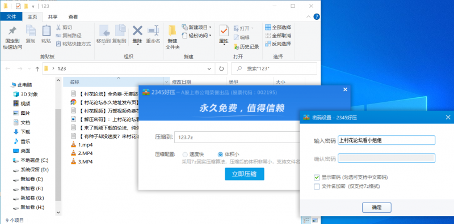
Task: Select 3D 对象 in the navigation pane
Action: point(25,94)
